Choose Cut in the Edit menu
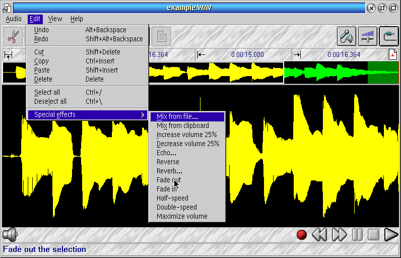Screen dimensions: 401x258 click(x=88, y=52)
